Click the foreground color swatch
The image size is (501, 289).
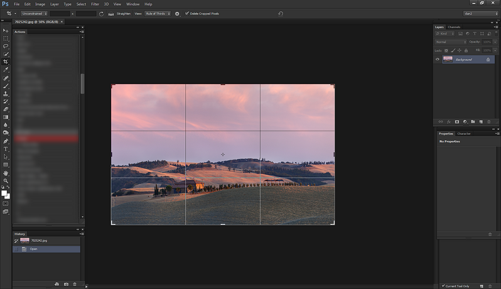coord(4,193)
